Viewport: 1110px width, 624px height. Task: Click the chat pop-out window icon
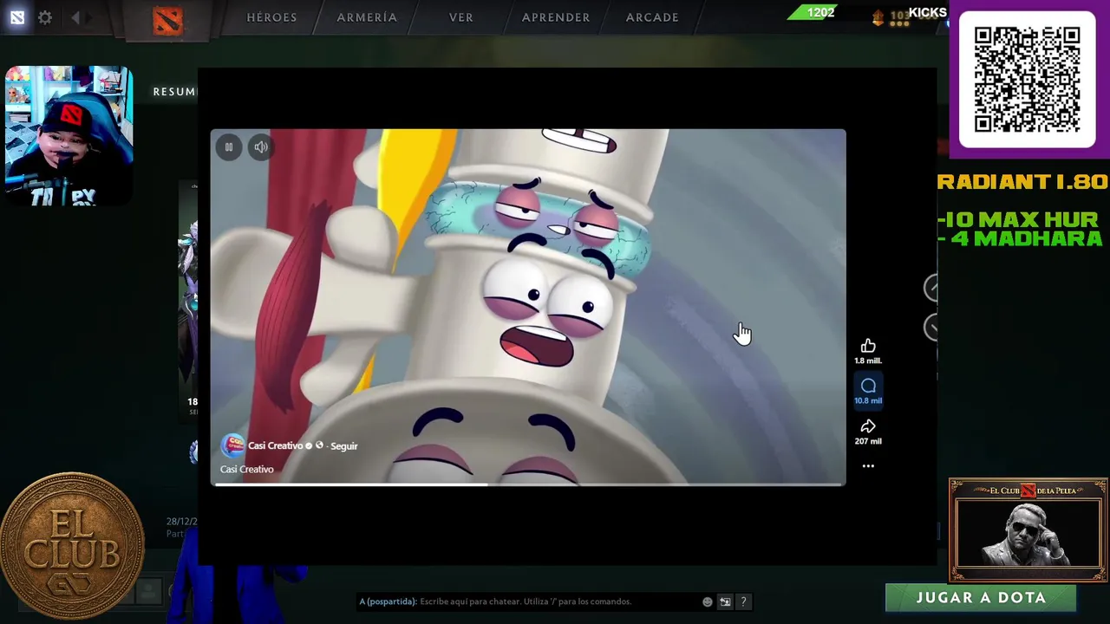tap(725, 601)
